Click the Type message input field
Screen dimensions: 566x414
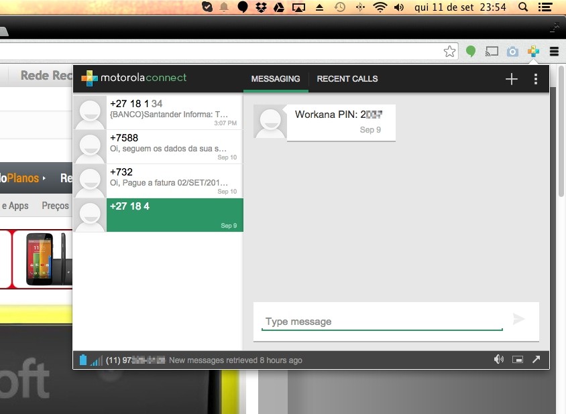click(x=382, y=322)
